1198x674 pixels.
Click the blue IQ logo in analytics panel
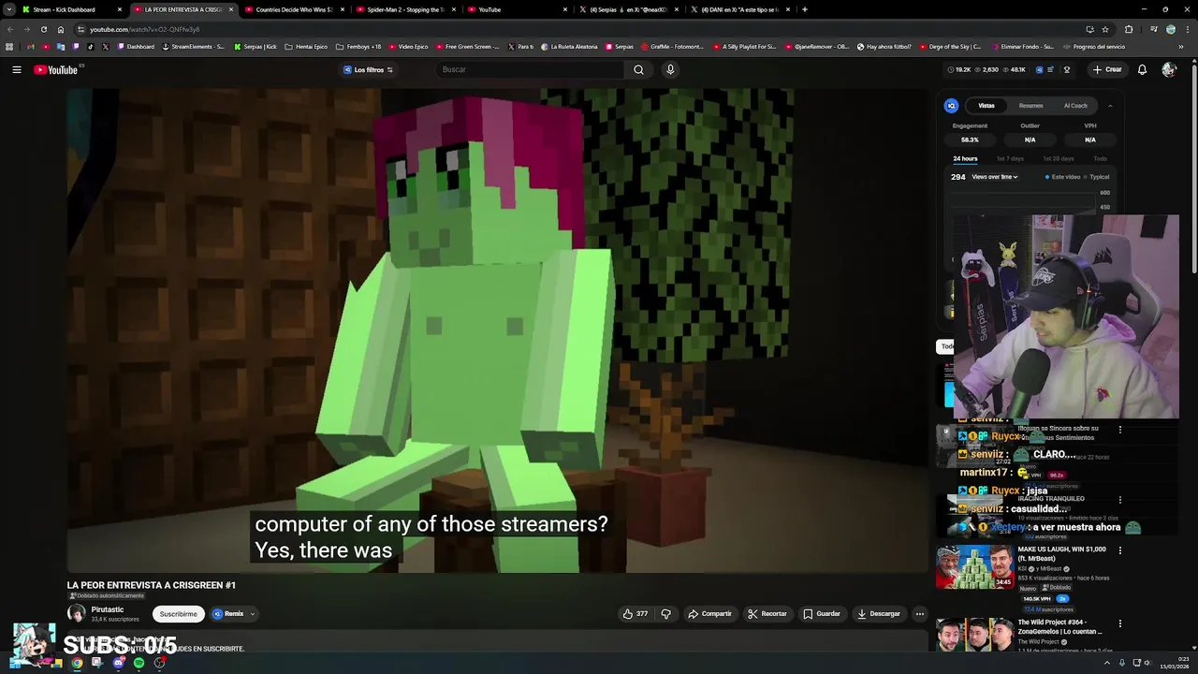point(951,106)
